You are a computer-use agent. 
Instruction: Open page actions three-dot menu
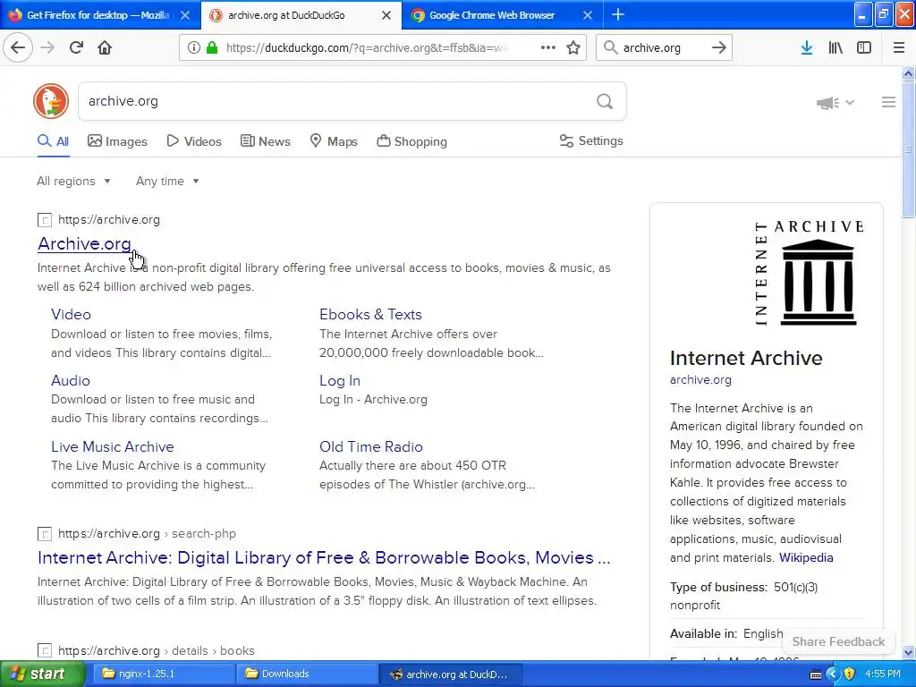(x=548, y=47)
